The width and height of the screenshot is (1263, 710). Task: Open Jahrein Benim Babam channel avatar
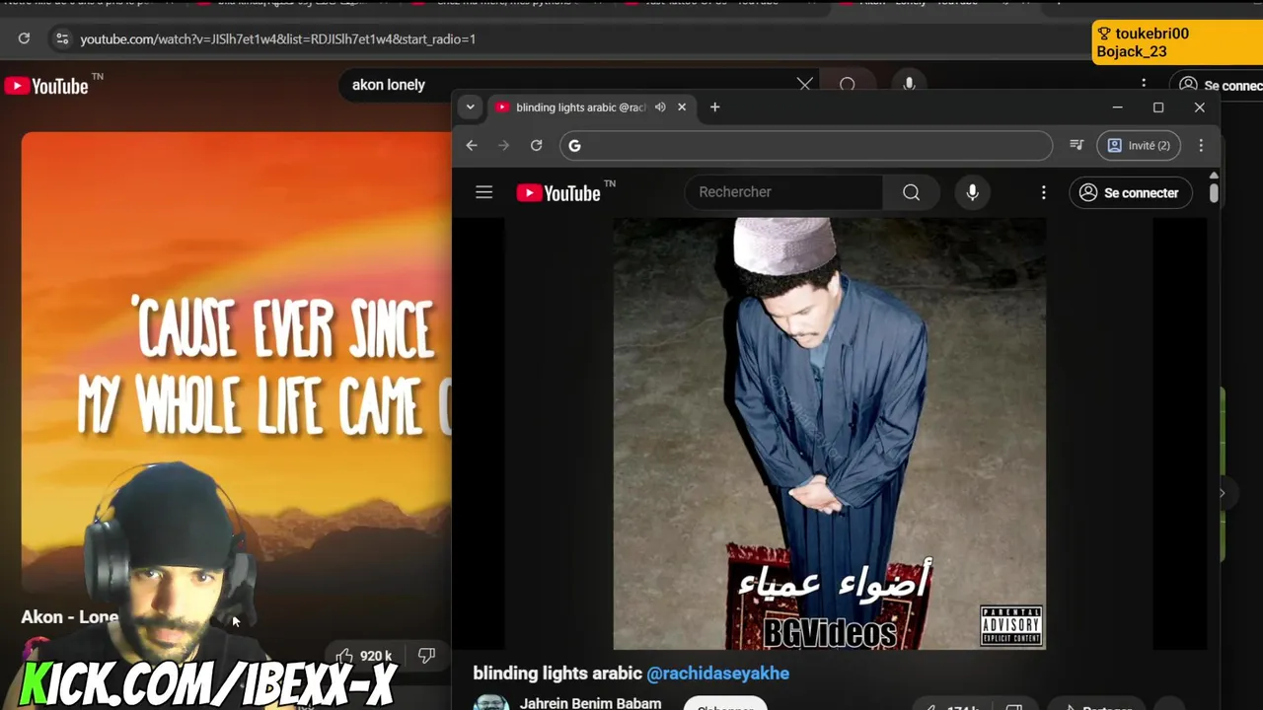(491, 702)
